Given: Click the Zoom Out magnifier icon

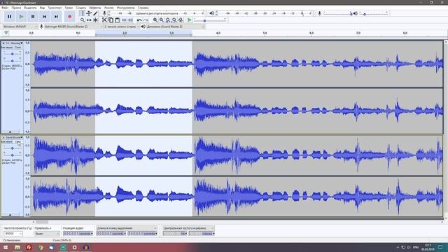Looking at the screenshot, I should pyautogui.click(x=162, y=20).
